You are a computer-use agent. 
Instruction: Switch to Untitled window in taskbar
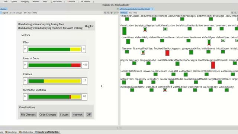click(26, 132)
